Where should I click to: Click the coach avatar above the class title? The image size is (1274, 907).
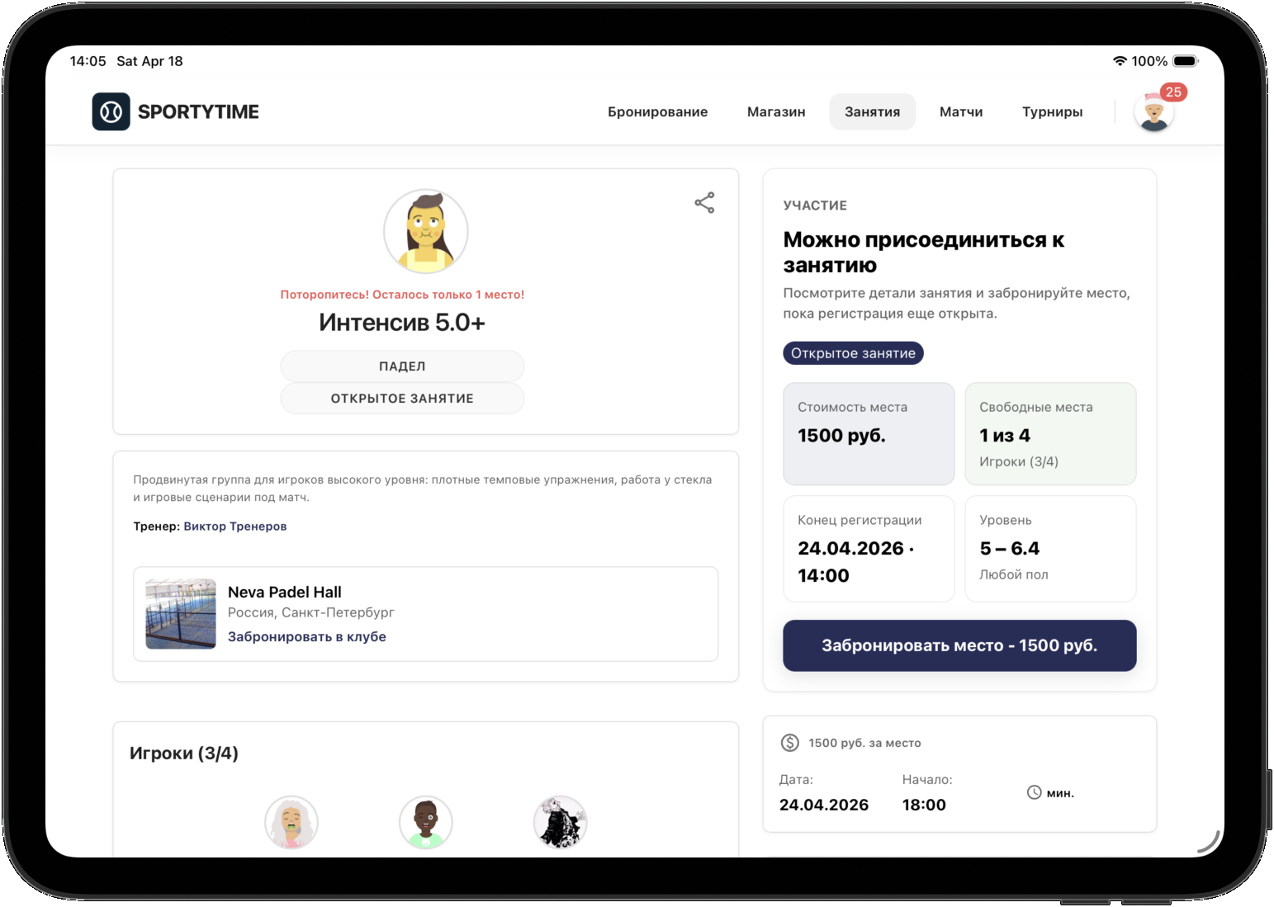[425, 231]
